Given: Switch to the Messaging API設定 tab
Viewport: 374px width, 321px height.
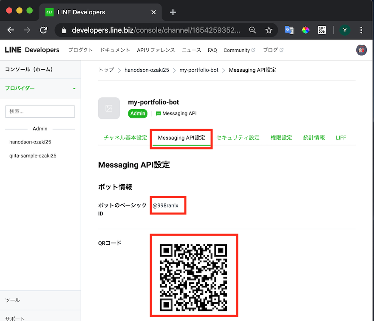Looking at the screenshot, I should click(181, 138).
